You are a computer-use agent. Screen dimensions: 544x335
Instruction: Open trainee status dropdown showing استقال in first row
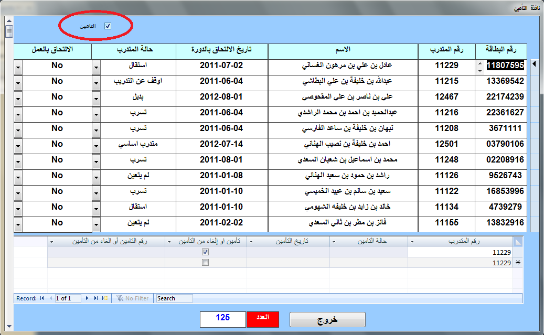96,67
